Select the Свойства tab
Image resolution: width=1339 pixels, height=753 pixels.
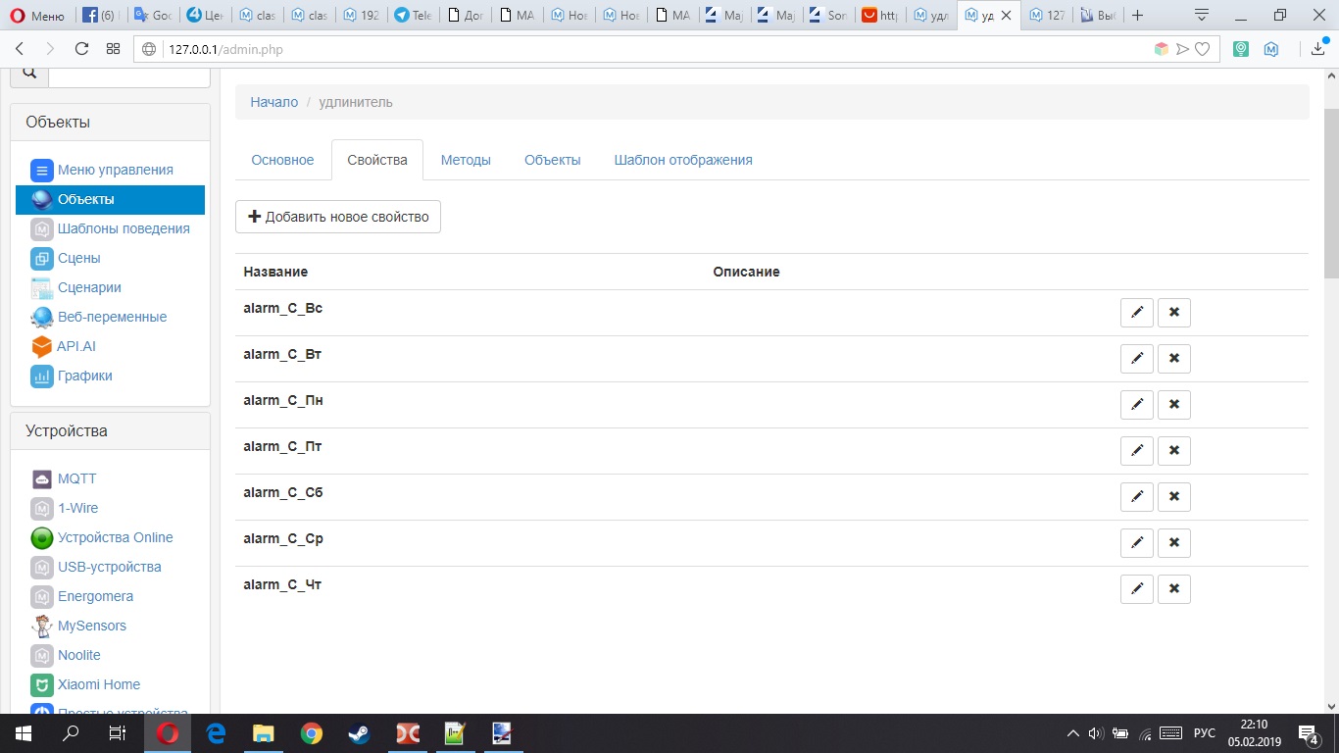(377, 160)
